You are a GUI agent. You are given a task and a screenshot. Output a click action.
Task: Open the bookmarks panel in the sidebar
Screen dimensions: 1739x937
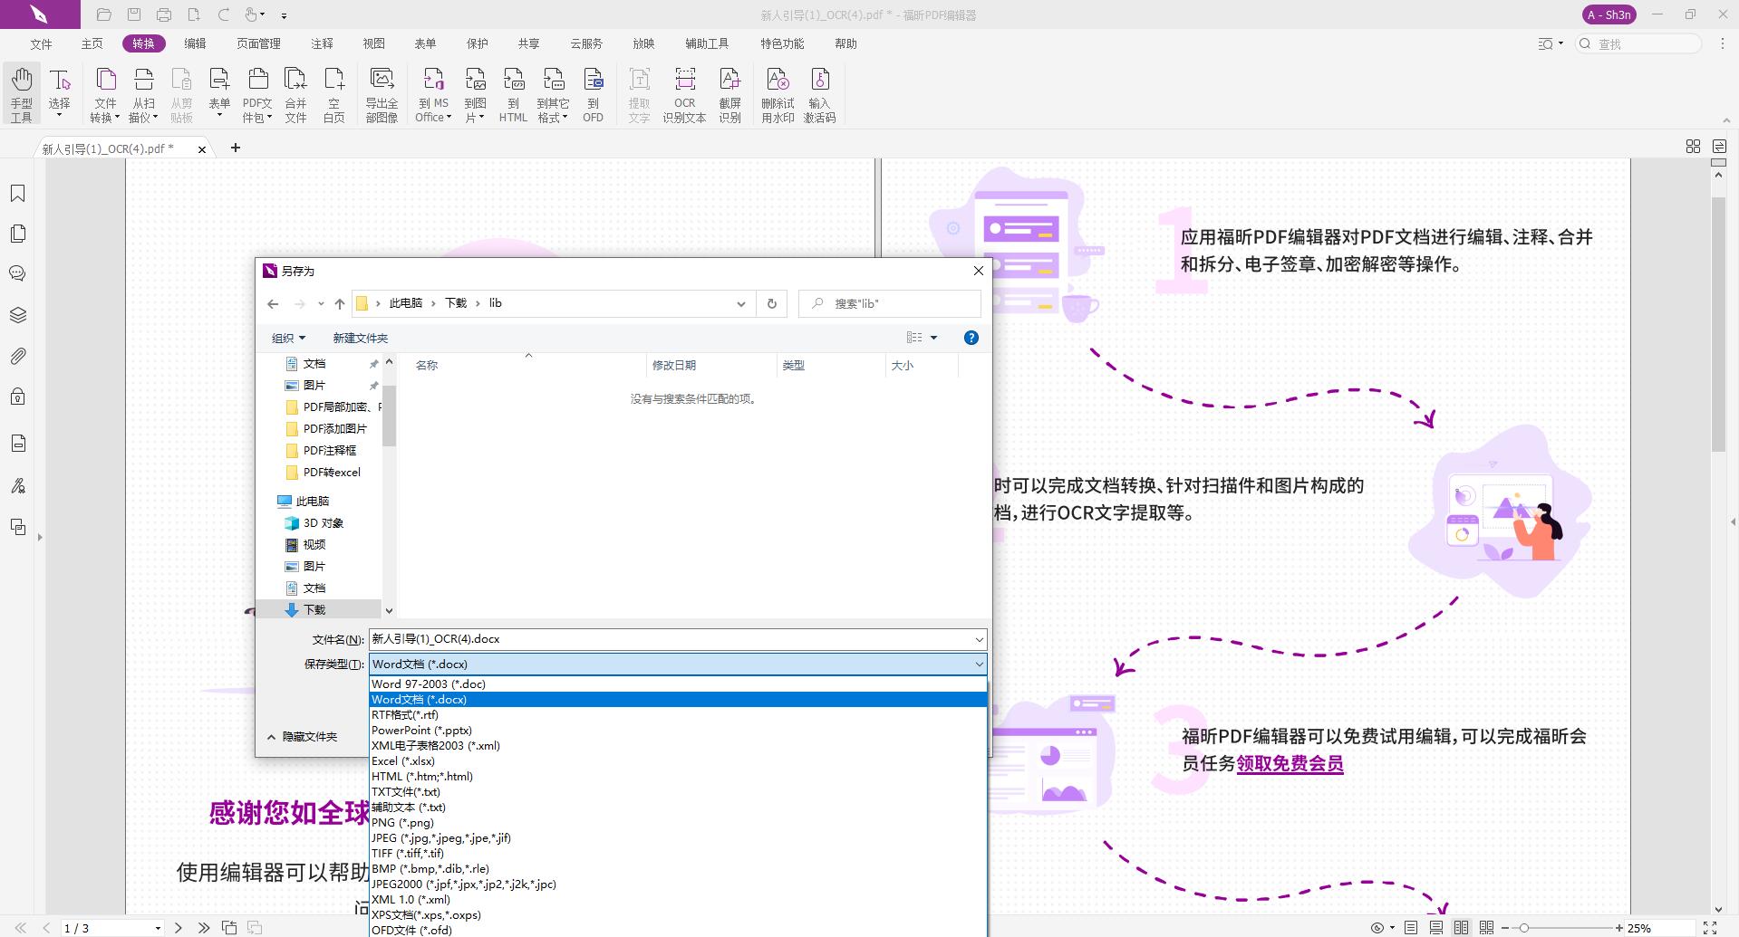18,192
